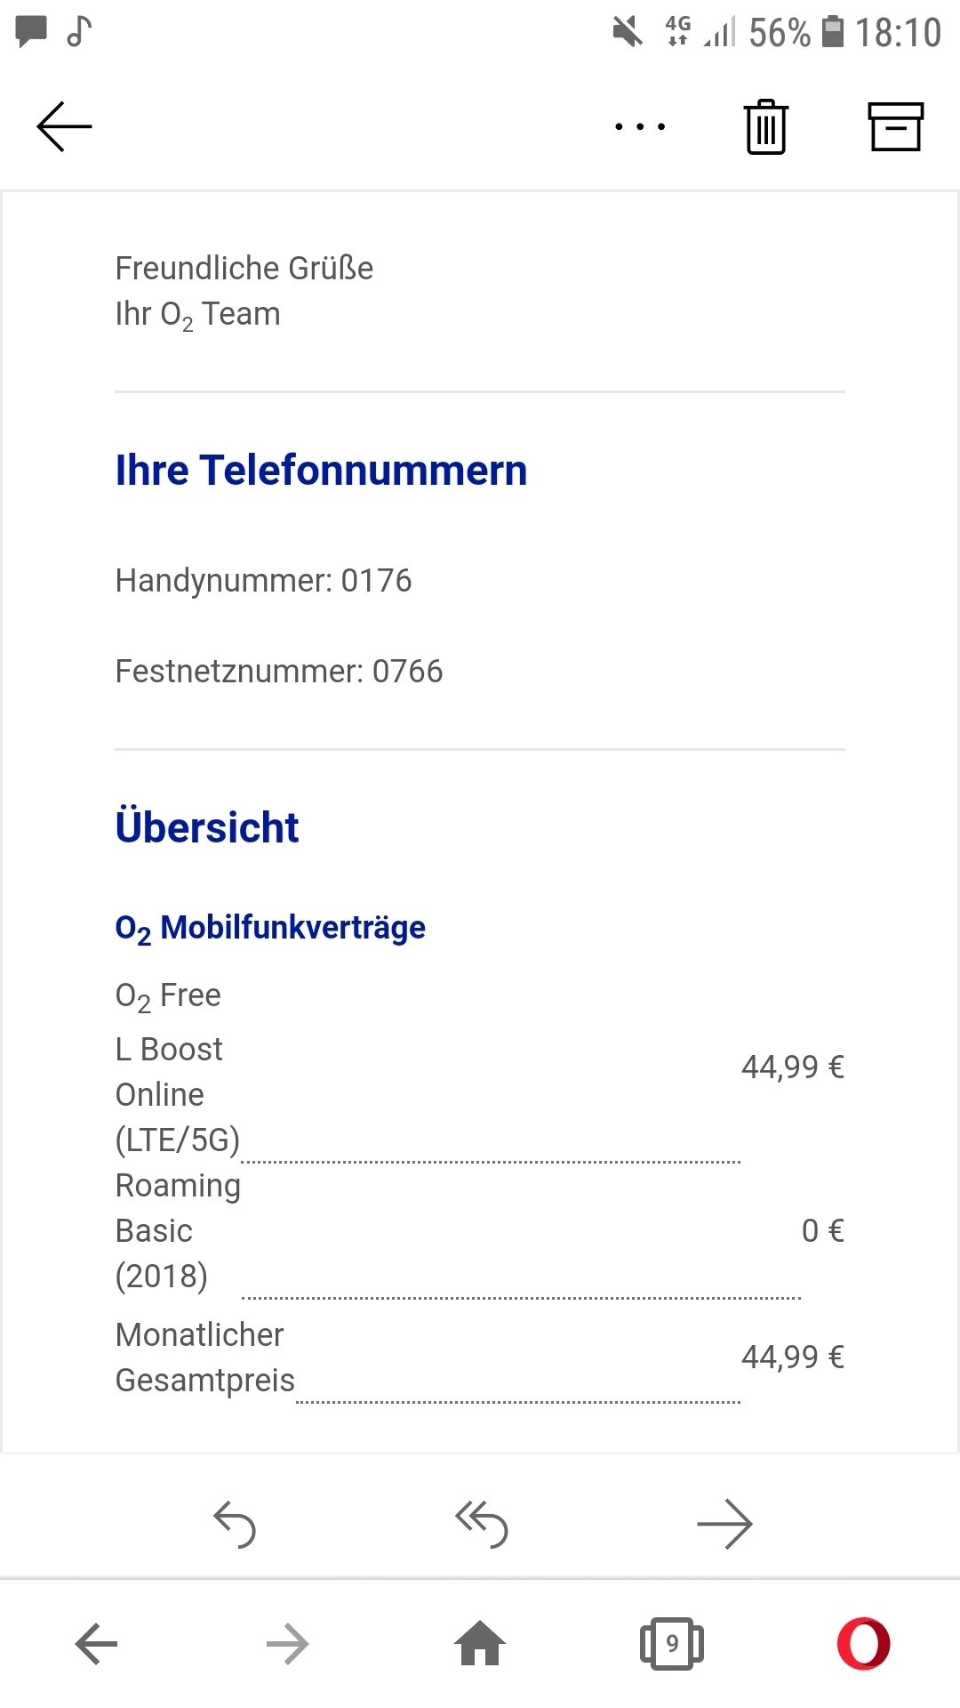Screen dimensions: 960x1708
Task: Open the three-dot more options menu
Action: (x=640, y=126)
